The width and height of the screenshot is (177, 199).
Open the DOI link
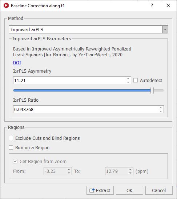tap(17, 63)
